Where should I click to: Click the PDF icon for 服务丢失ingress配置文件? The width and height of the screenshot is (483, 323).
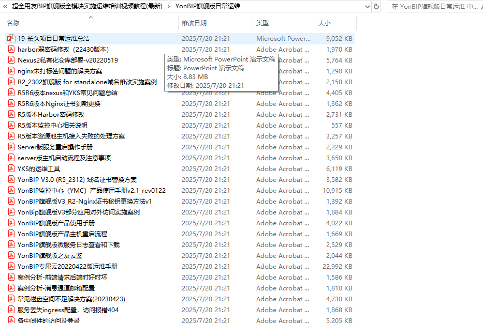point(11,310)
